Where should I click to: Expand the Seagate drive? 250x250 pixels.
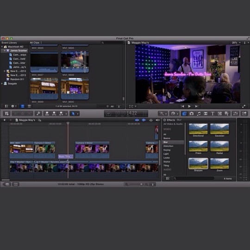(x=2, y=83)
